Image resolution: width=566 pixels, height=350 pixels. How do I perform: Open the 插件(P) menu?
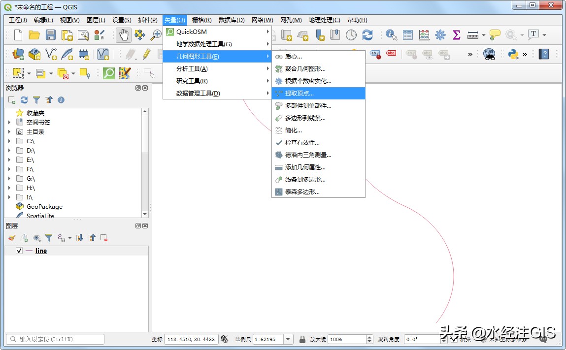(x=148, y=20)
